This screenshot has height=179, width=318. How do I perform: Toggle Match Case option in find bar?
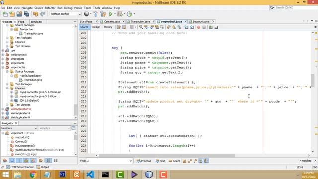tap(184, 161)
